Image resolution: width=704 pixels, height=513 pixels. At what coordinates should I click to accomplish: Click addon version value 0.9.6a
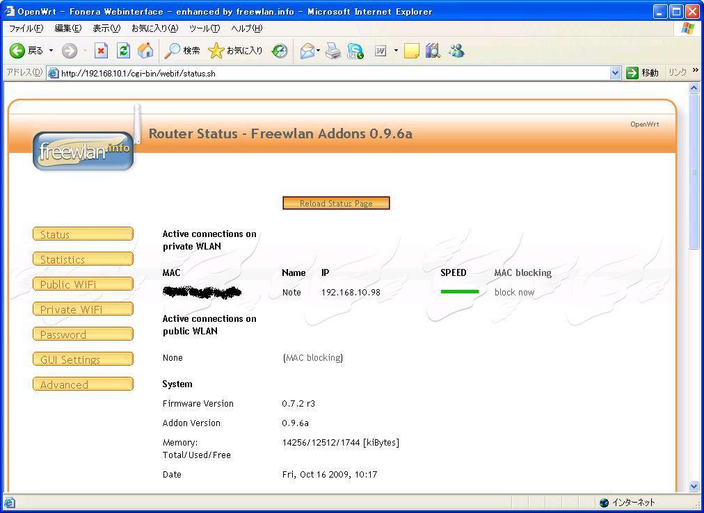click(x=296, y=423)
